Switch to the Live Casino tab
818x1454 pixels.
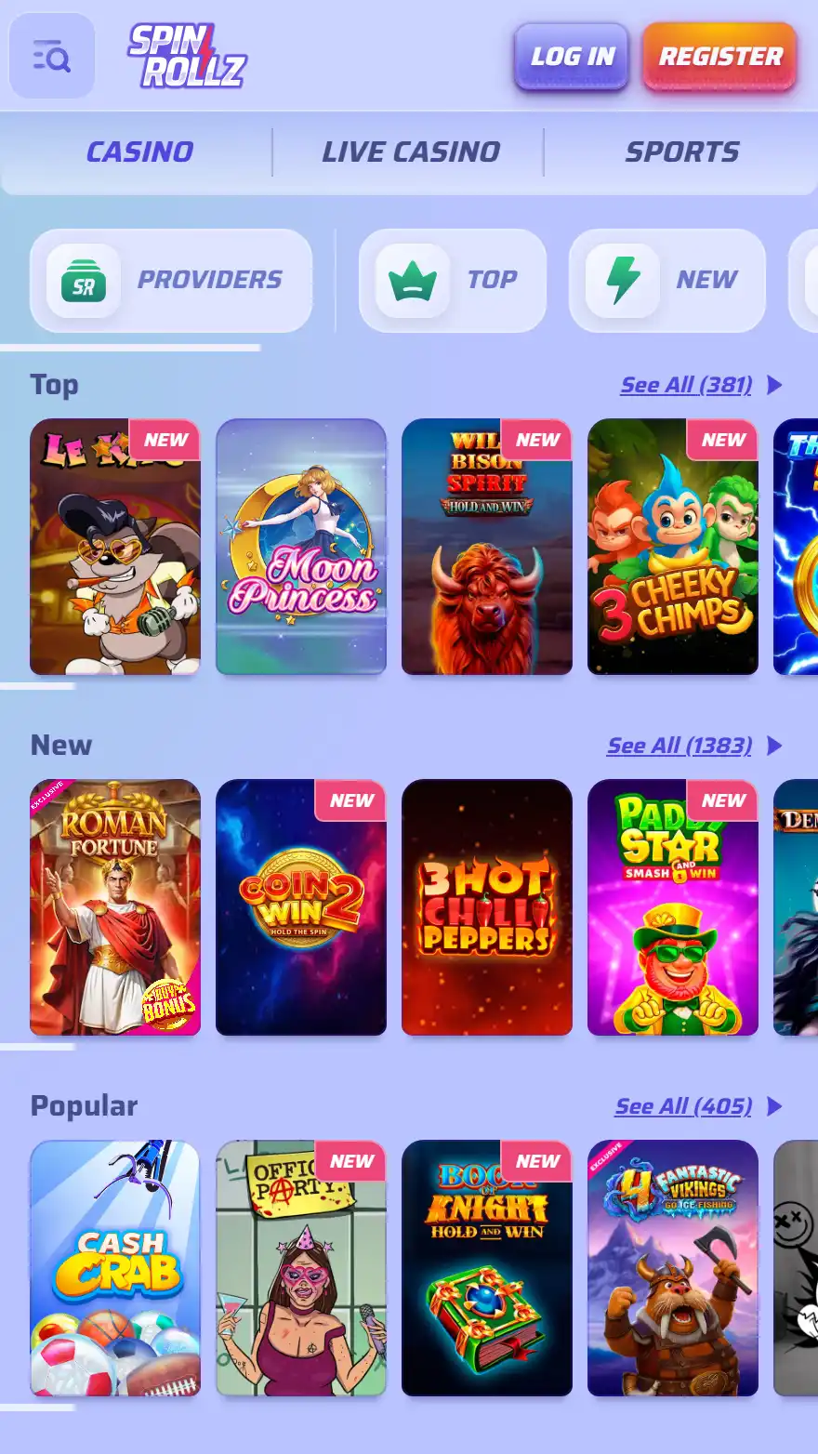[410, 152]
